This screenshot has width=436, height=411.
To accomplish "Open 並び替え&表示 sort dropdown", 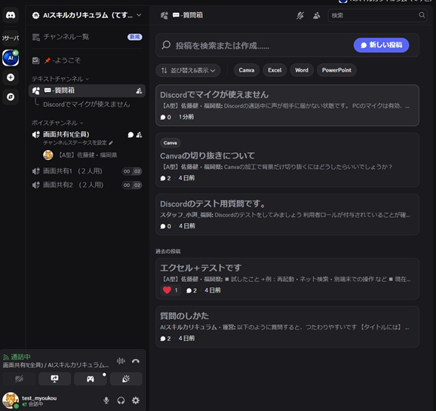I will pos(189,70).
